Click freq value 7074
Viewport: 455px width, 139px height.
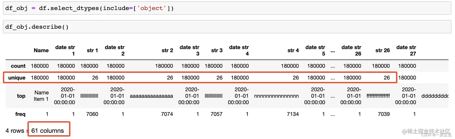167,114
